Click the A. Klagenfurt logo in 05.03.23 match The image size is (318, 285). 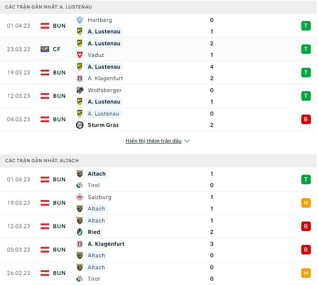point(80,244)
